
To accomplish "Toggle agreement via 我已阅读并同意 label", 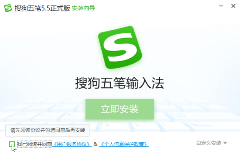I will 35,144.
